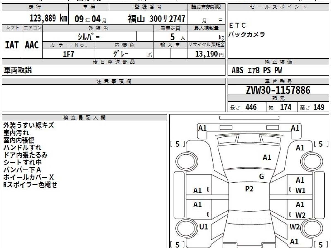Select color code 1F7
The height and width of the screenshot is (248, 331).
tap(69, 54)
